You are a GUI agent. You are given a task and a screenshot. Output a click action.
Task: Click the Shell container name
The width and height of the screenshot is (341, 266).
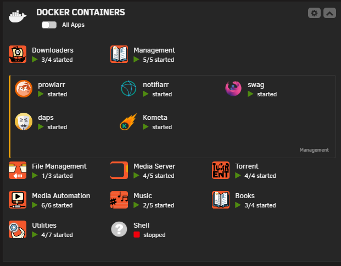click(141, 225)
